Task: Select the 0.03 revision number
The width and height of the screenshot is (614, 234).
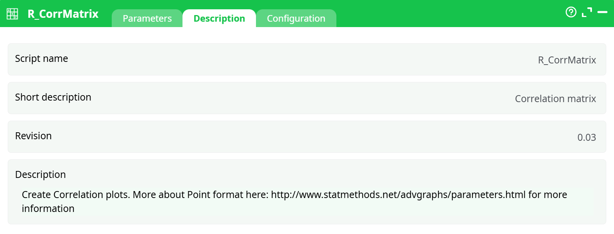Action: click(586, 137)
